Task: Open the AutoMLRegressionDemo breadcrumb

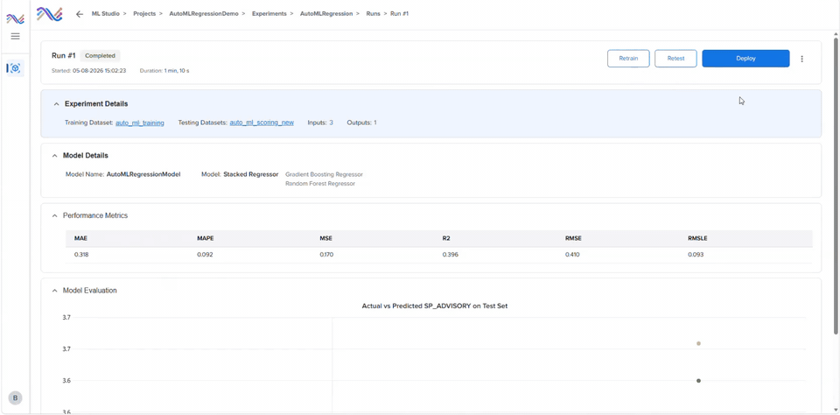Action: [204, 13]
